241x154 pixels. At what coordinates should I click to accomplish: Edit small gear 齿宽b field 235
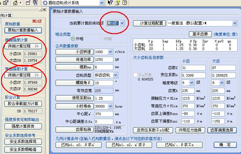pyautogui.click(x=188, y=91)
